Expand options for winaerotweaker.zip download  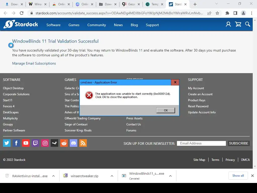tap(112, 176)
